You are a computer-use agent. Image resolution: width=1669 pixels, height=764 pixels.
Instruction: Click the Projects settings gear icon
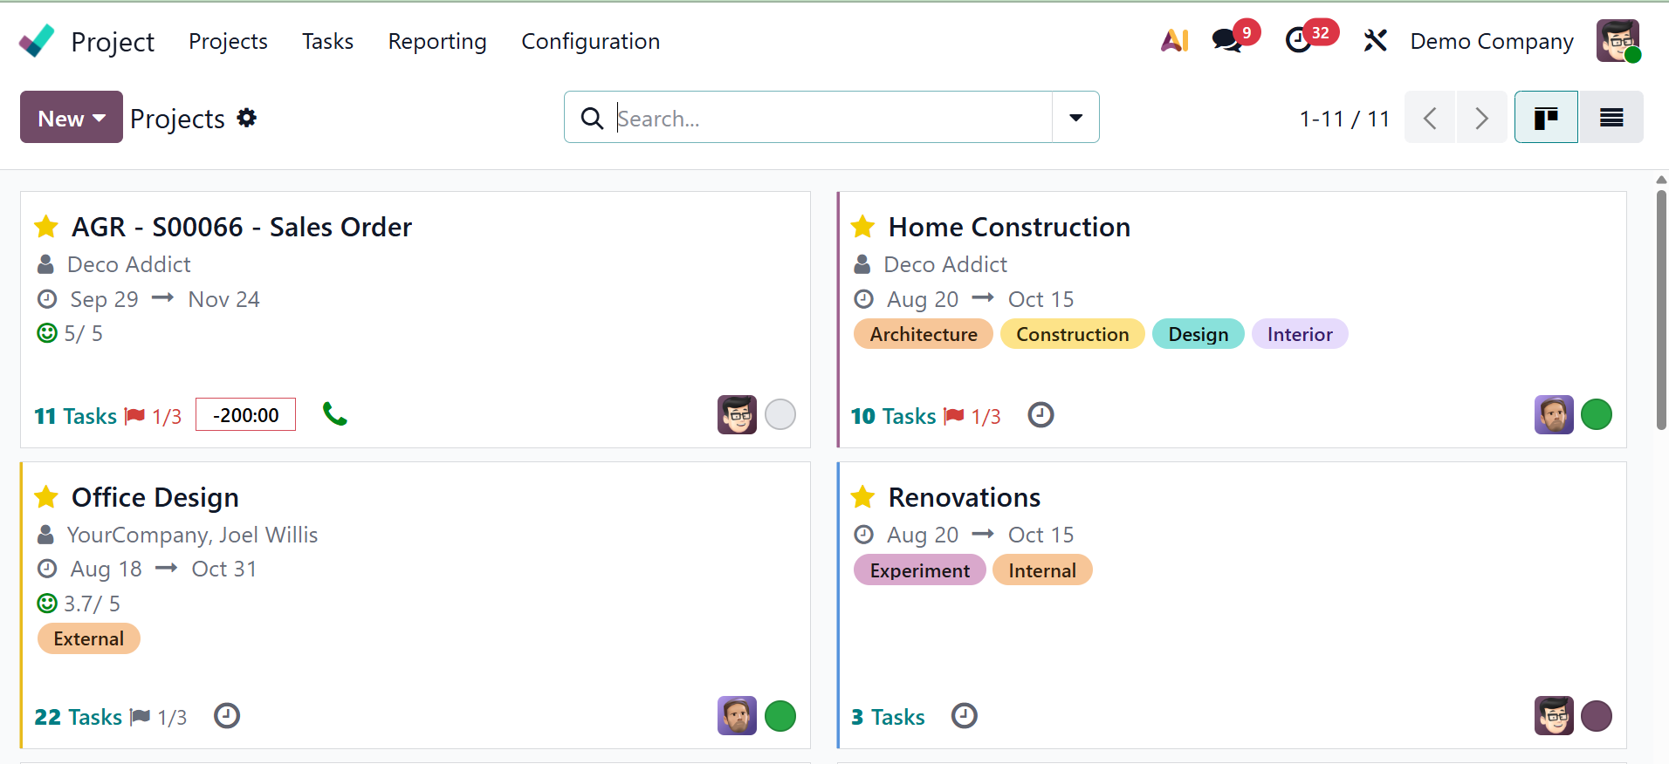point(247,118)
